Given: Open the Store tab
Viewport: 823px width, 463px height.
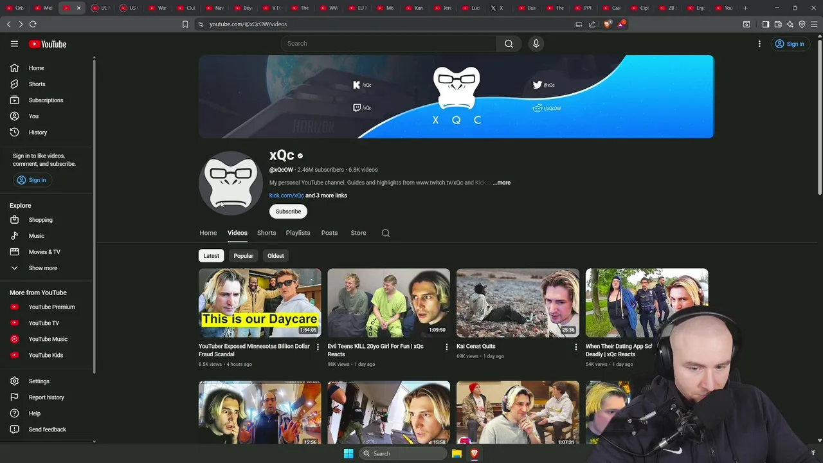Looking at the screenshot, I should pyautogui.click(x=358, y=233).
